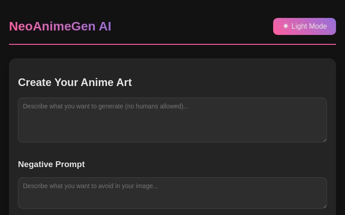The image size is (345, 215).
Task: Grab the negative prompt box resize handle
Action: (324, 206)
